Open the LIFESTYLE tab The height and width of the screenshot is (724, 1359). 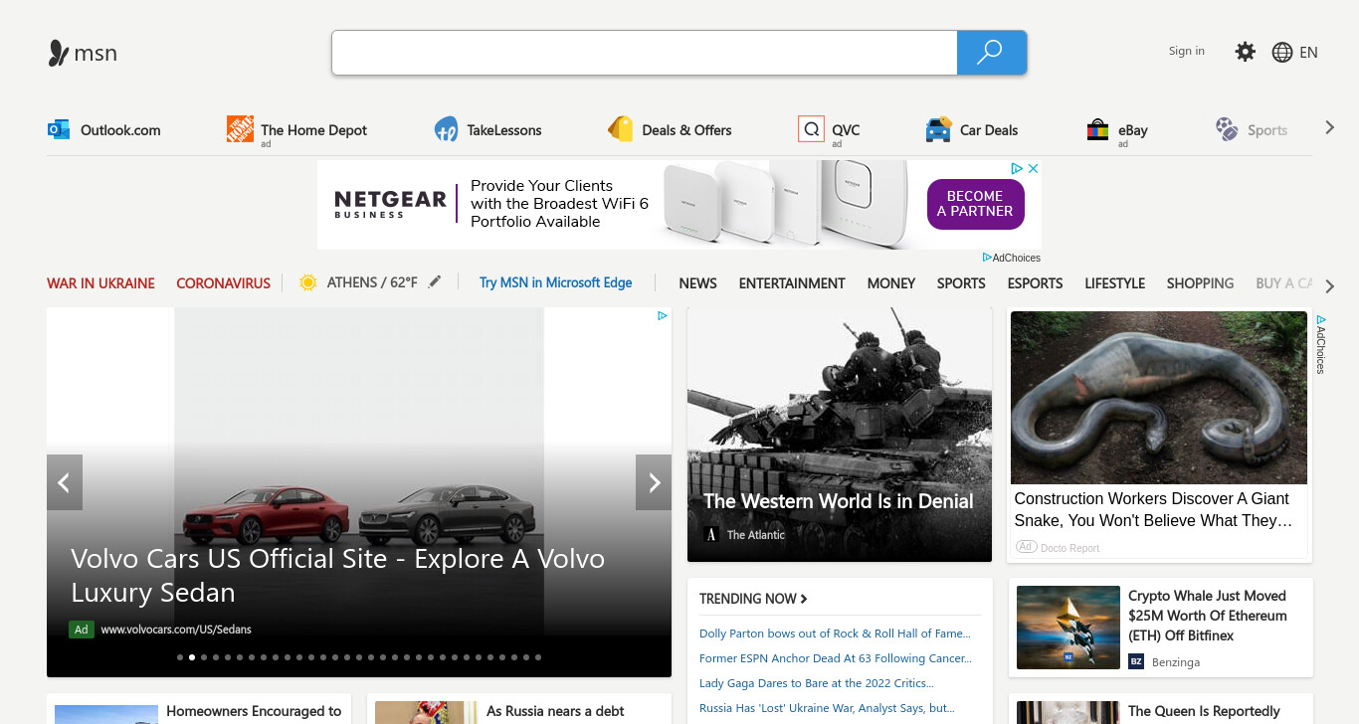pos(1114,283)
